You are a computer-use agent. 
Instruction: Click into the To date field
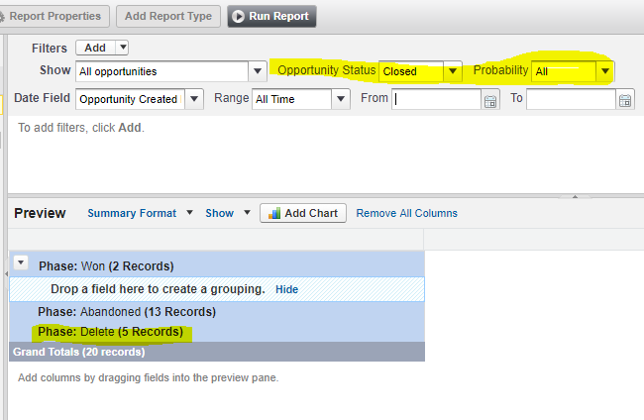571,99
